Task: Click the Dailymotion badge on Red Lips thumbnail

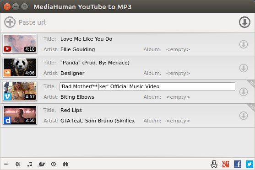Action: click(7, 120)
